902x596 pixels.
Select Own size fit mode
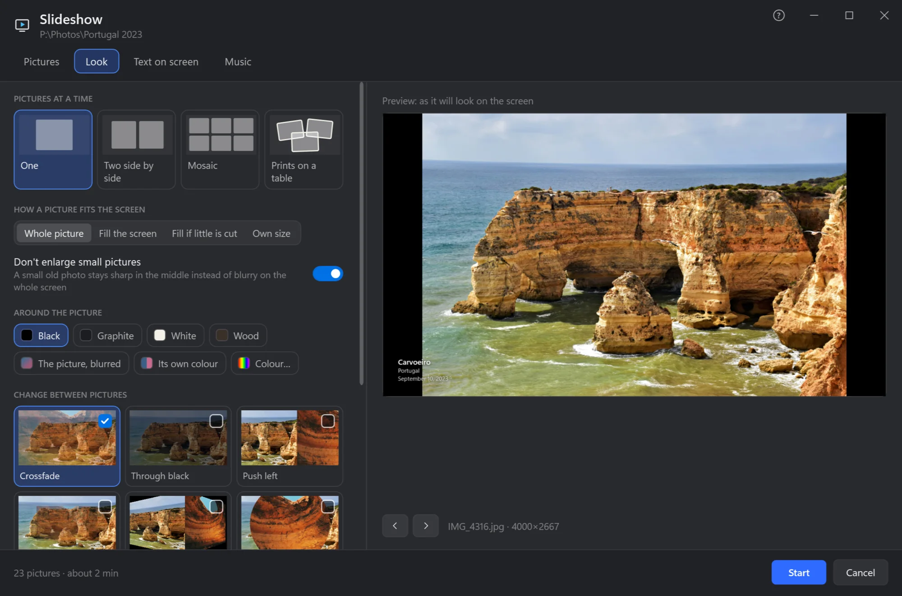click(272, 233)
